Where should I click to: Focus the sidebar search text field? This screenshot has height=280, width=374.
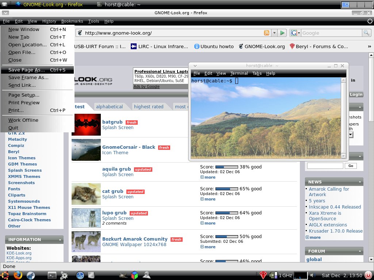[325, 166]
